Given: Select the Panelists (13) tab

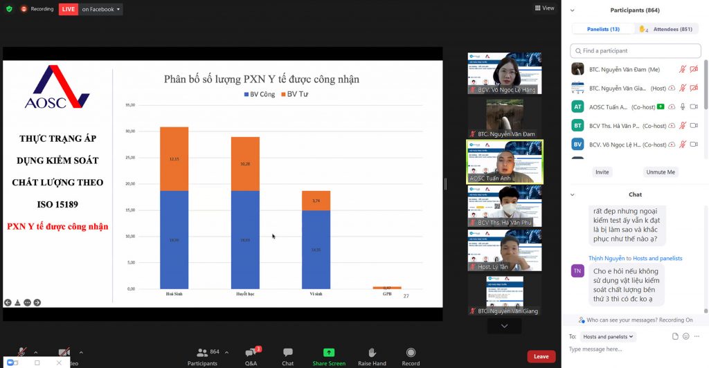Looking at the screenshot, I should coord(603,29).
